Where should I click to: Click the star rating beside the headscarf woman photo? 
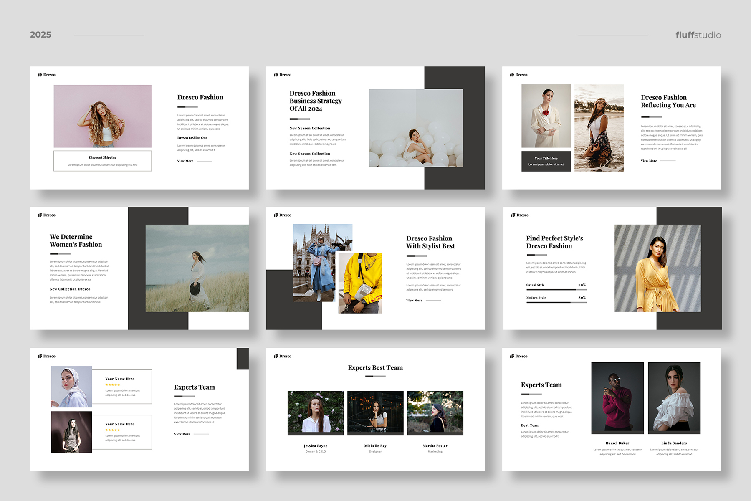113,385
